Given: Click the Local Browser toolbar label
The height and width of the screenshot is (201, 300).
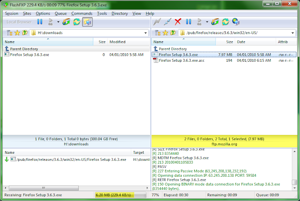Looking at the screenshot, I should [x=19, y=22].
